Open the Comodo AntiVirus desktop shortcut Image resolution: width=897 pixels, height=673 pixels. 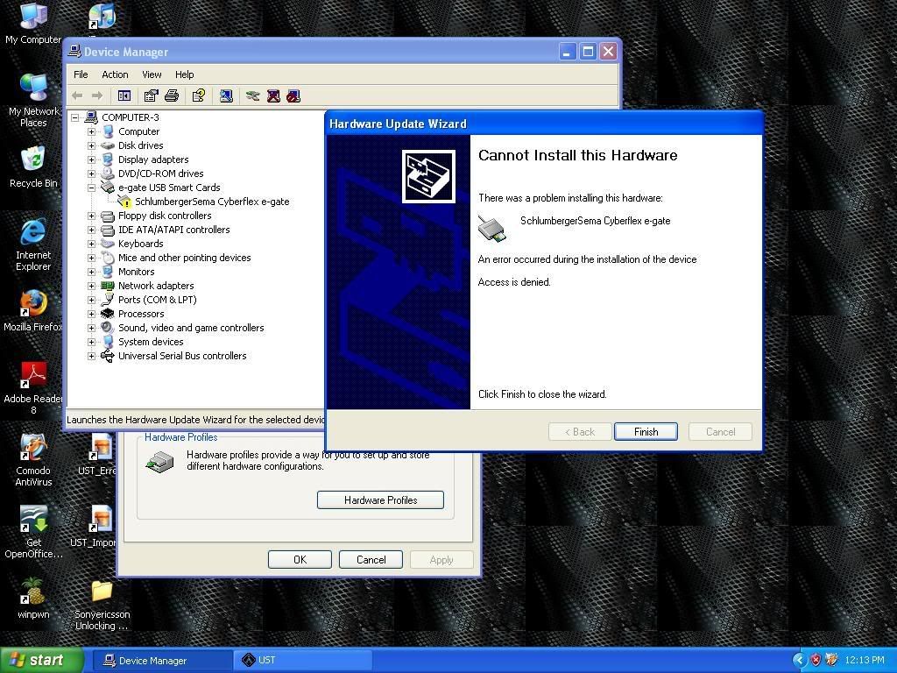tap(33, 449)
